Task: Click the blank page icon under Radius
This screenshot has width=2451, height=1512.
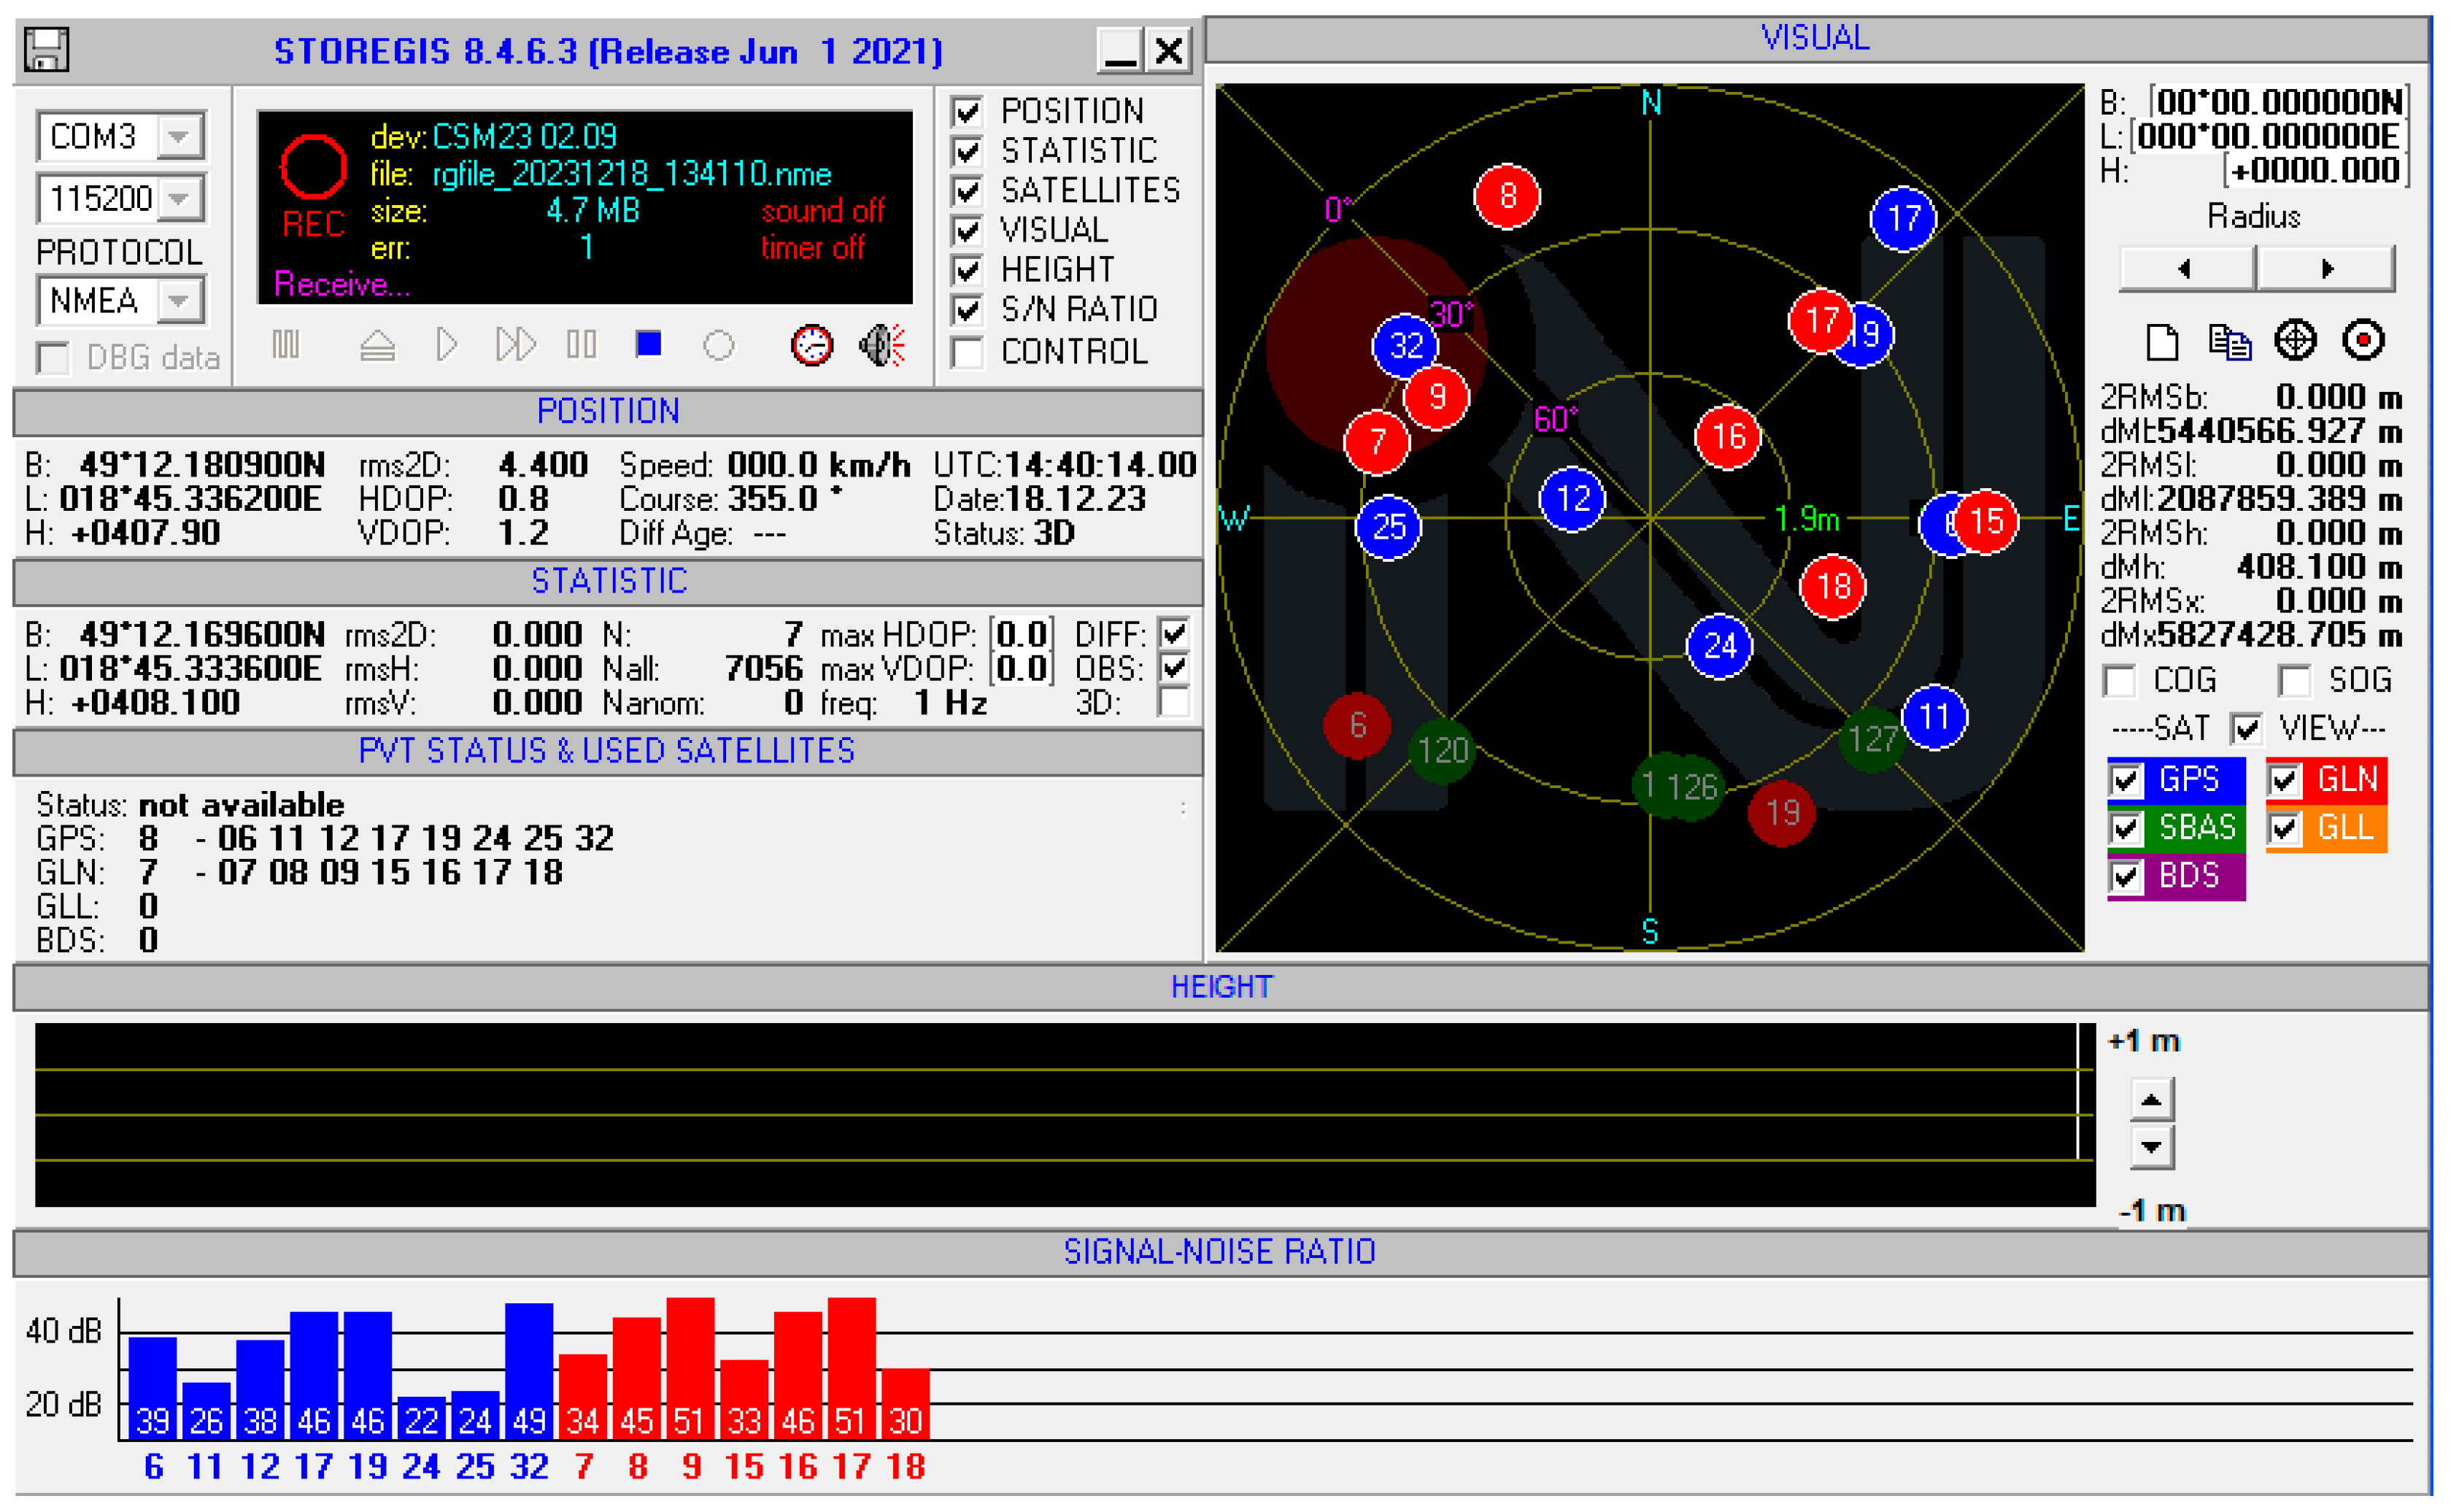Action: (2162, 342)
